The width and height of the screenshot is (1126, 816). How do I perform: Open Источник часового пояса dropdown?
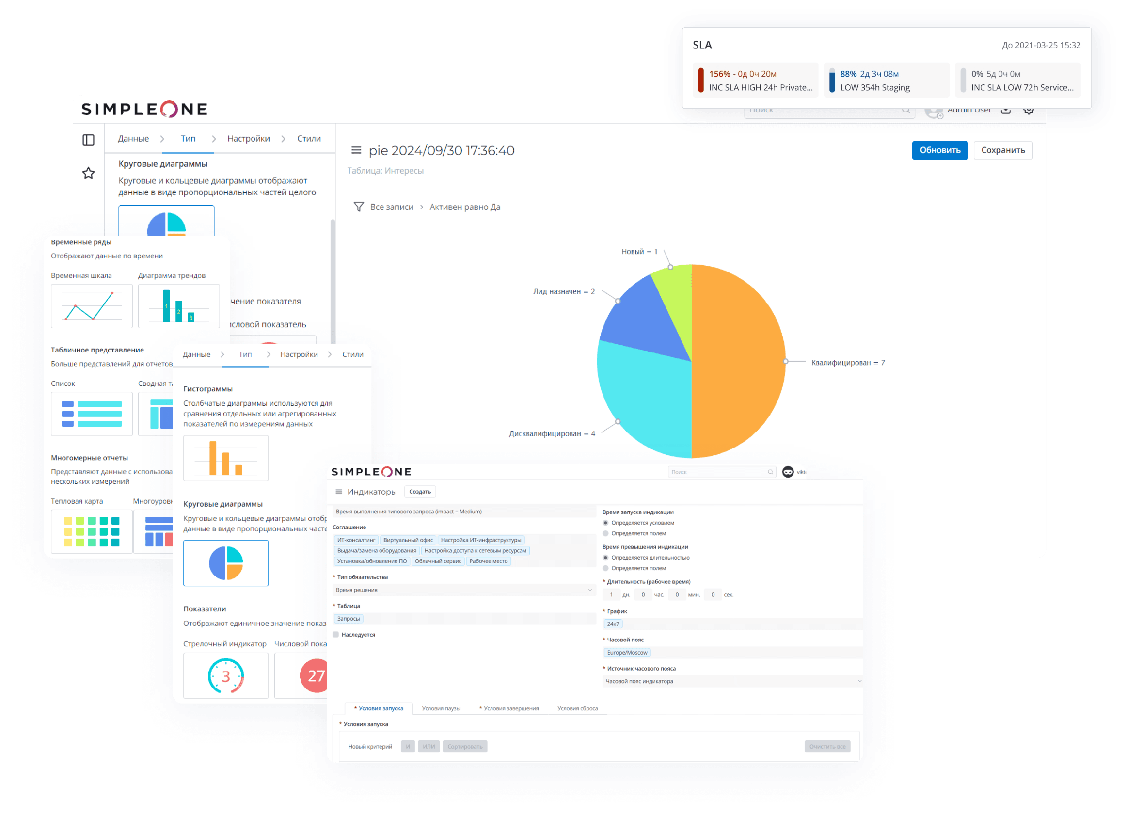(x=732, y=681)
